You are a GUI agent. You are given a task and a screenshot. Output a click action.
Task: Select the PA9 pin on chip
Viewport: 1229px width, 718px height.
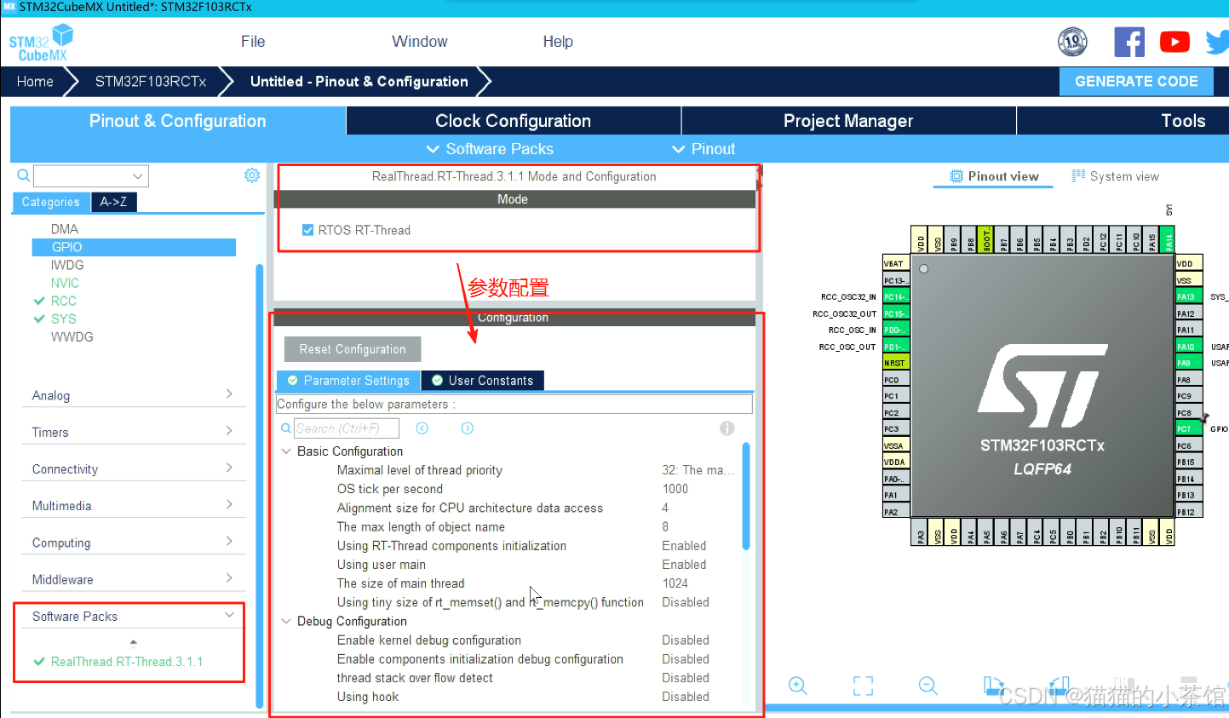pos(1189,363)
